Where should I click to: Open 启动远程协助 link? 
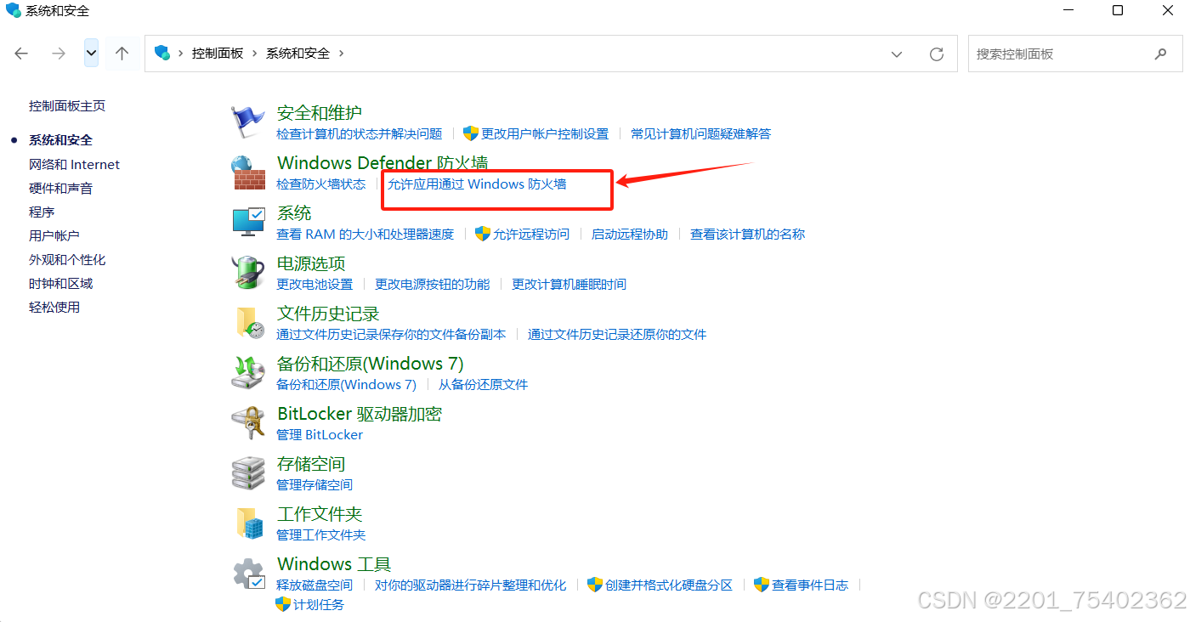click(x=630, y=234)
